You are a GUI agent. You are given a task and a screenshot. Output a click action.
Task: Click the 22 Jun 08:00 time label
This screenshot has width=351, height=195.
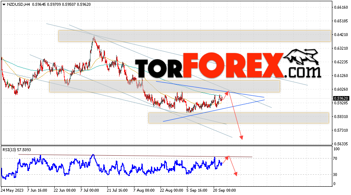click(x=65, y=190)
